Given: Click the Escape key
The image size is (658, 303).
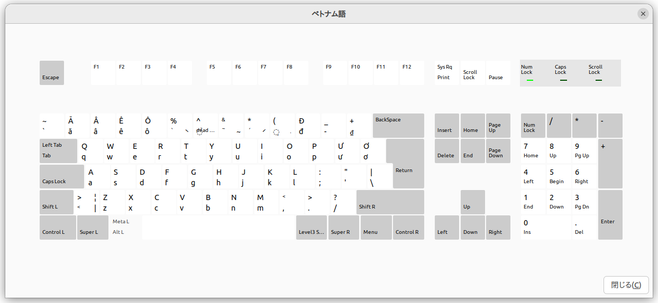Looking at the screenshot, I should click(x=52, y=73).
